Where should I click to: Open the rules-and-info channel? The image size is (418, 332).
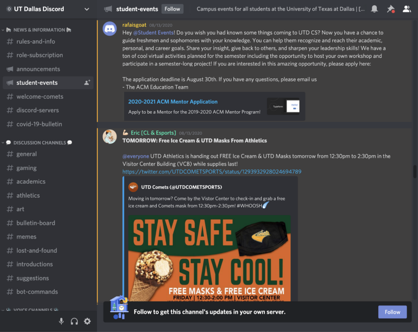(x=48, y=42)
